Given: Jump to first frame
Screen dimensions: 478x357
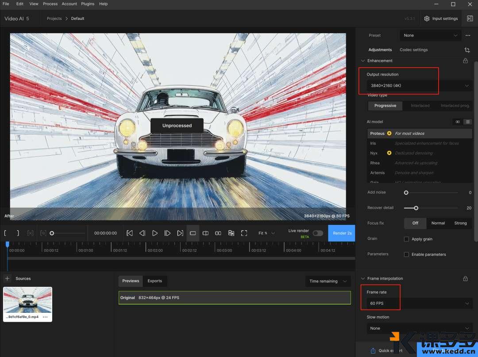Looking at the screenshot, I should [130, 233].
